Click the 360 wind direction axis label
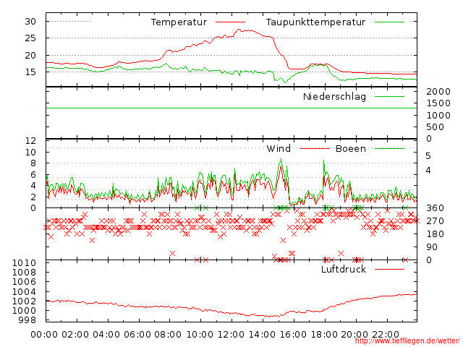Image resolution: width=463 pixels, height=347 pixels. coord(435,208)
